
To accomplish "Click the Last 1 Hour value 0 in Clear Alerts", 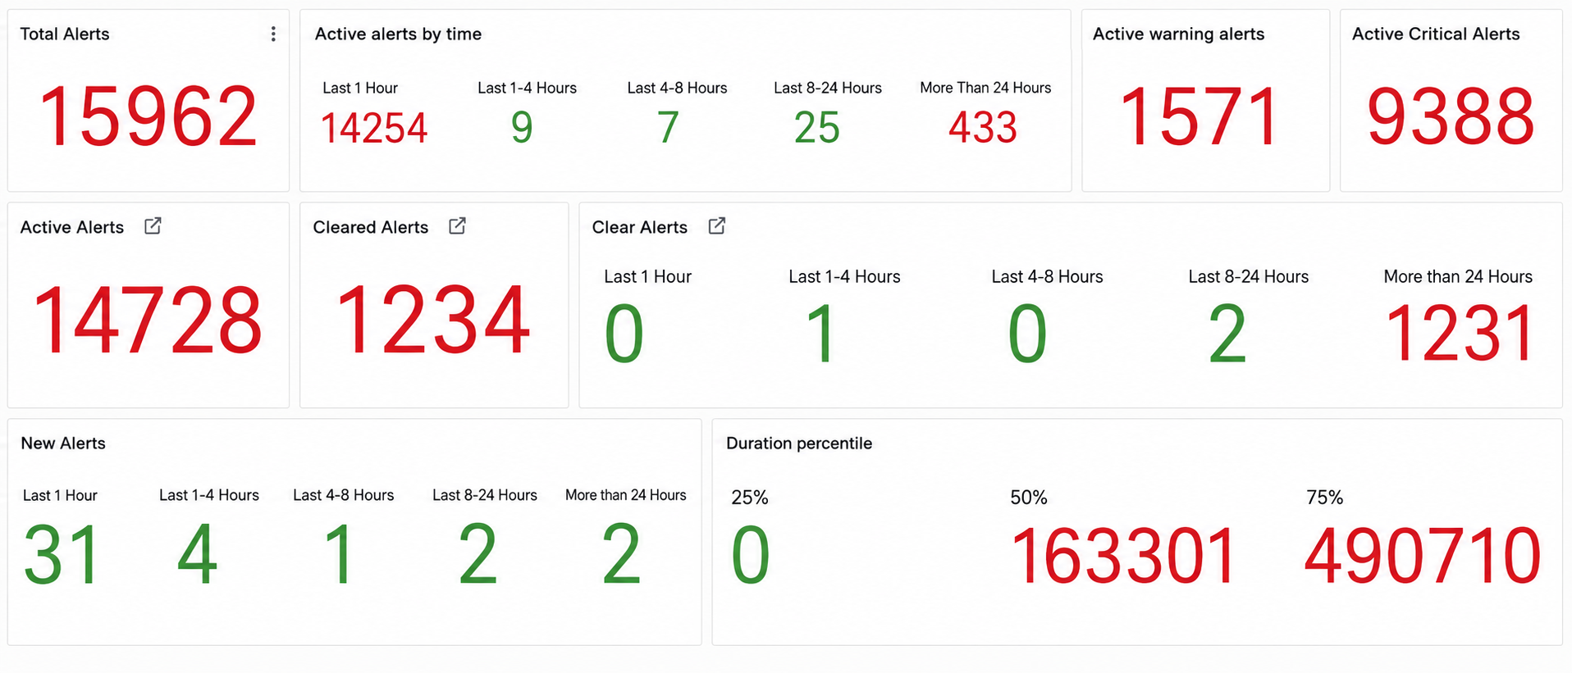I will pos(624,334).
